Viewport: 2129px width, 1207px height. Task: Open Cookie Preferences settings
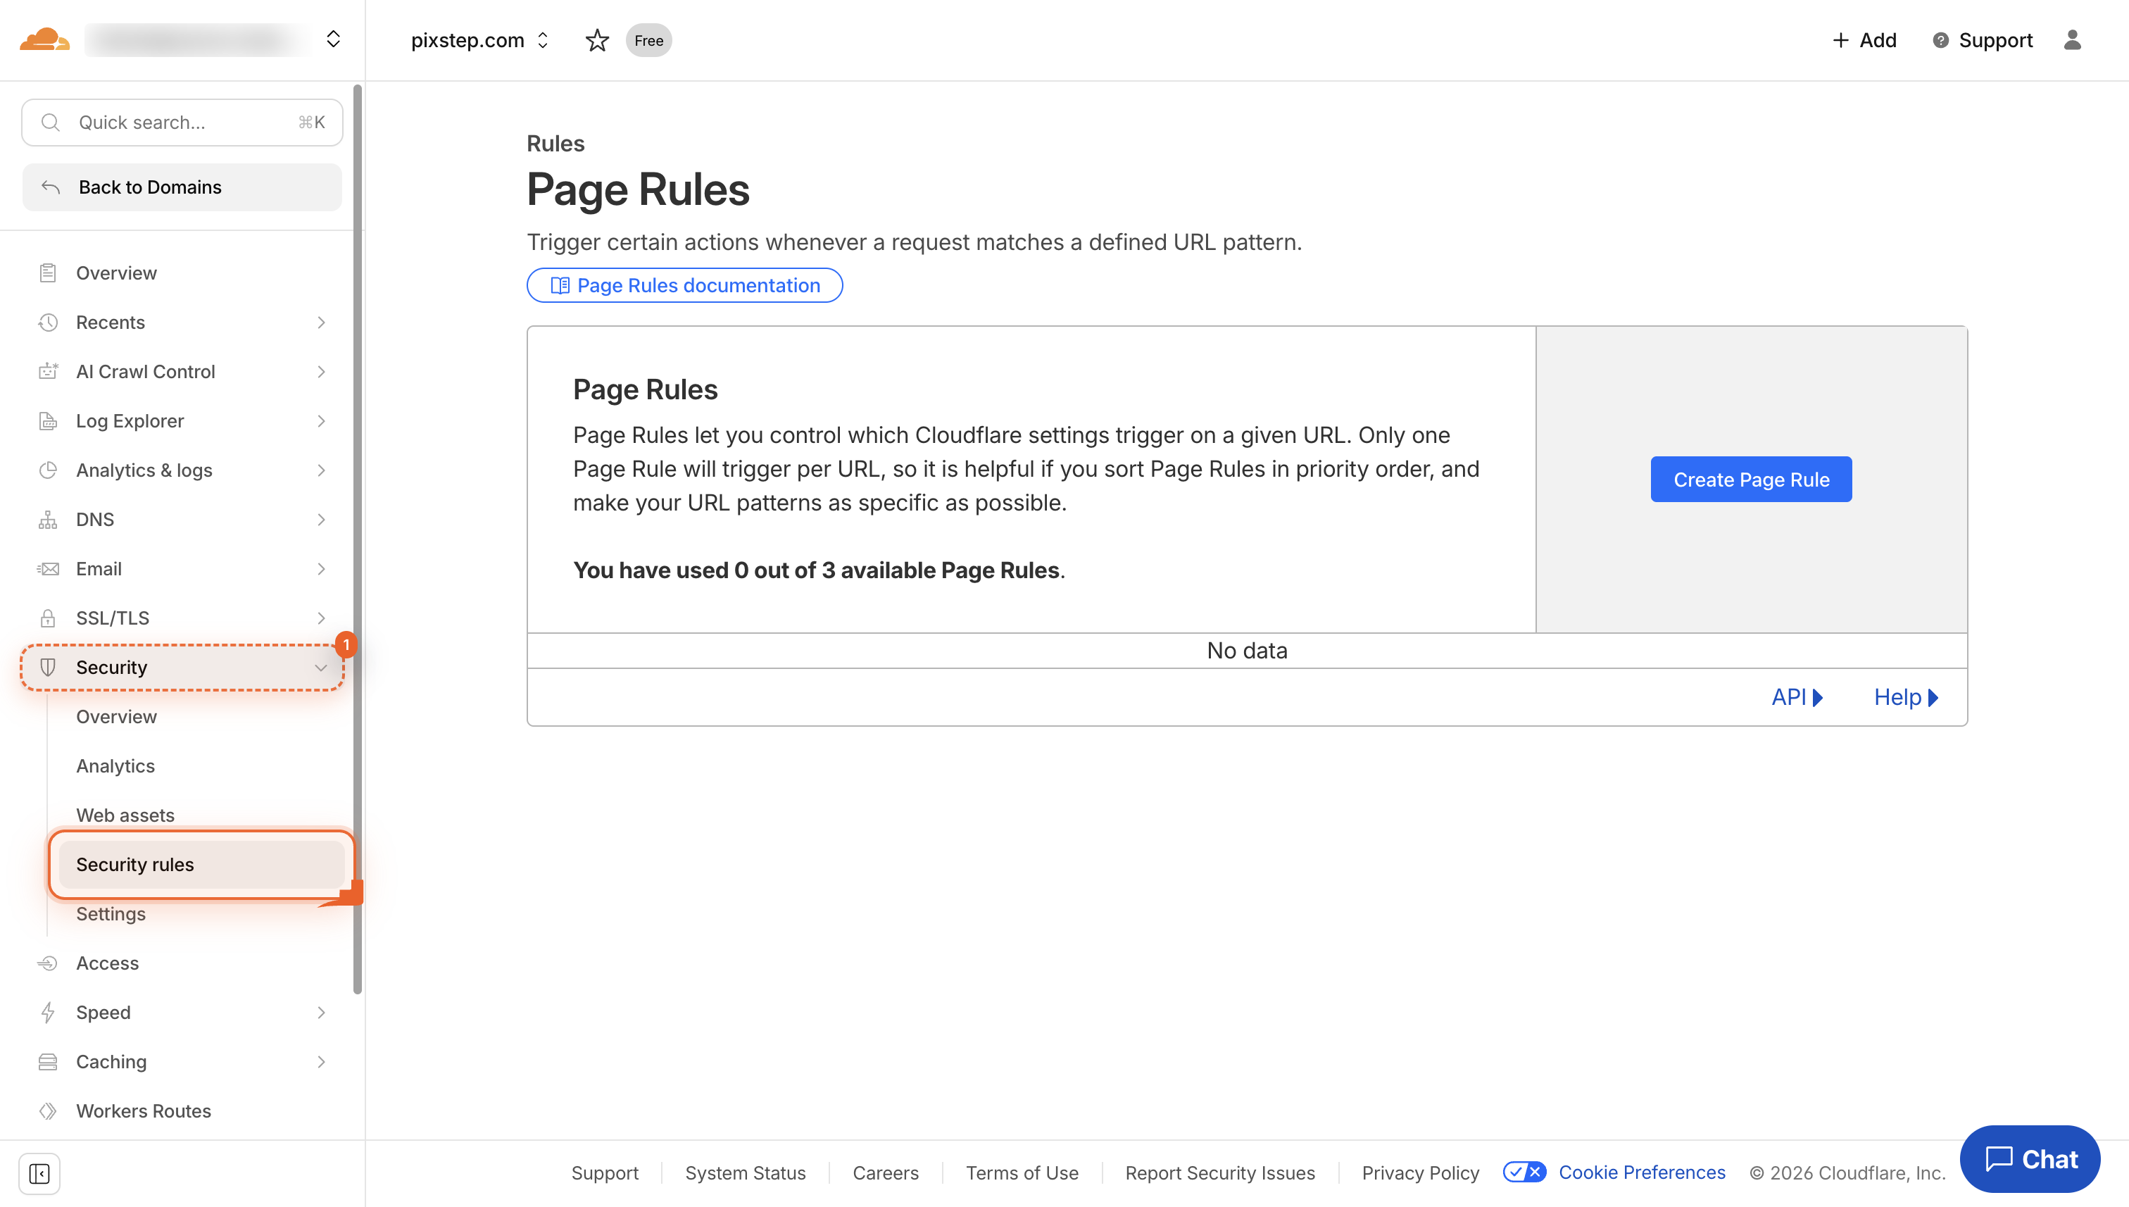(1642, 1172)
